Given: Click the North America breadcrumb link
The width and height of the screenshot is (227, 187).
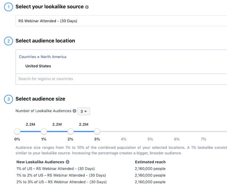Looking at the screenshot, I should coord(53,57).
